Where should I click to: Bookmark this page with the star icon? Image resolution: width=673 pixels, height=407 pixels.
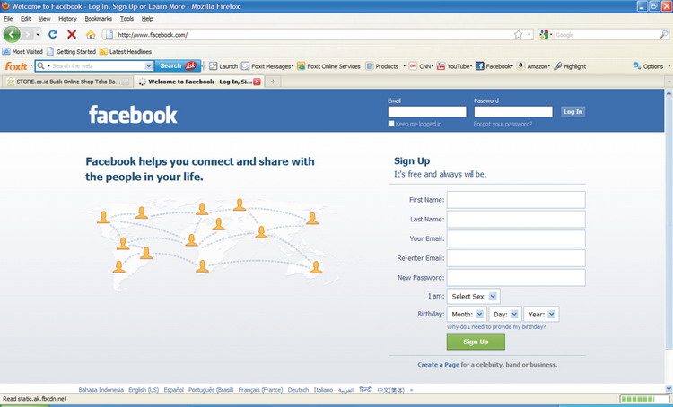(518, 35)
